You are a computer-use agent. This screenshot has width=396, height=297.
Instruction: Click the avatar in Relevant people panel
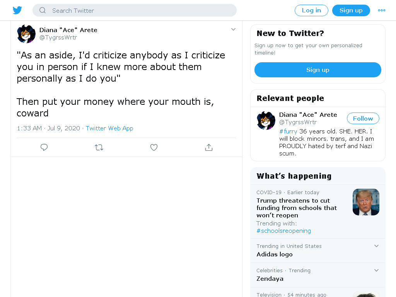266,121
